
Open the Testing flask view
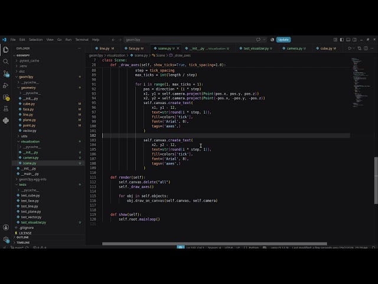6,109
